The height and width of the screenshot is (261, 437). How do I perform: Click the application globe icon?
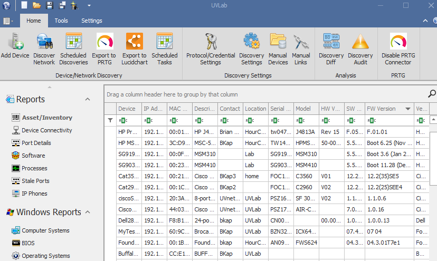[x=6, y=5]
